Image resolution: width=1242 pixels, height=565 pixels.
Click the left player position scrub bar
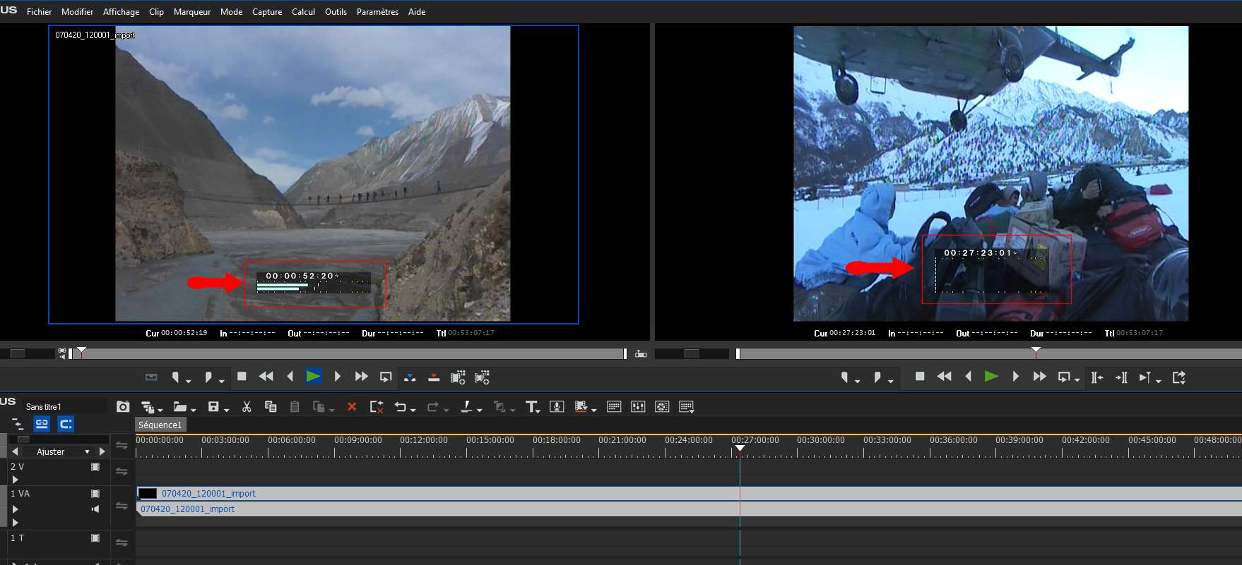pos(353,353)
